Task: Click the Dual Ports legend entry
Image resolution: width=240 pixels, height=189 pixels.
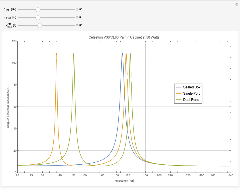Action: (x=187, y=100)
